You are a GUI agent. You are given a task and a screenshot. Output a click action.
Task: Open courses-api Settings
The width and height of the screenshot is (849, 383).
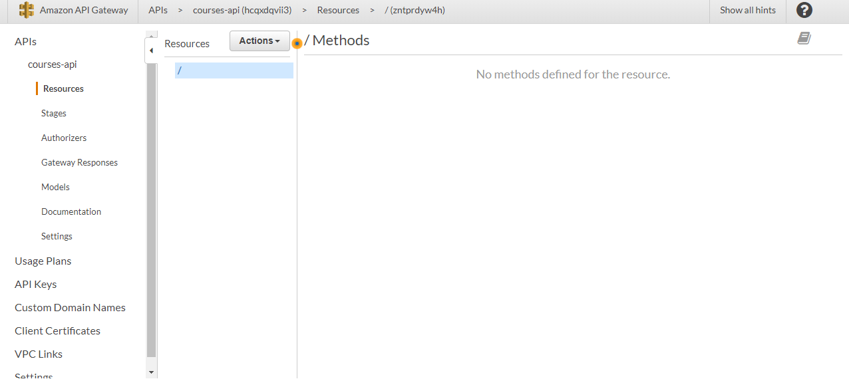57,236
